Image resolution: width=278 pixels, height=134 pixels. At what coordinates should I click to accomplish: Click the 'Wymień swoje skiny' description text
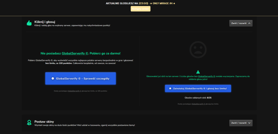(85, 125)
